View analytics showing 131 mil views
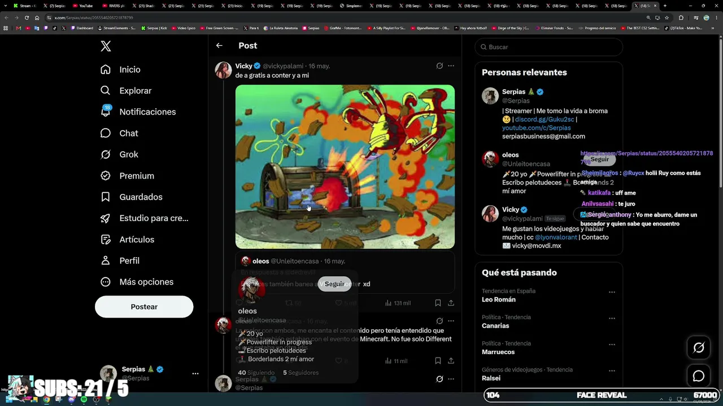 click(398, 303)
